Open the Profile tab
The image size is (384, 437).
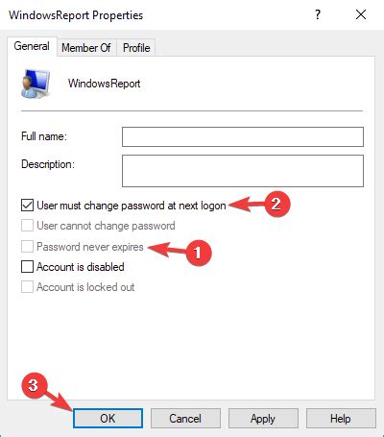tap(136, 48)
